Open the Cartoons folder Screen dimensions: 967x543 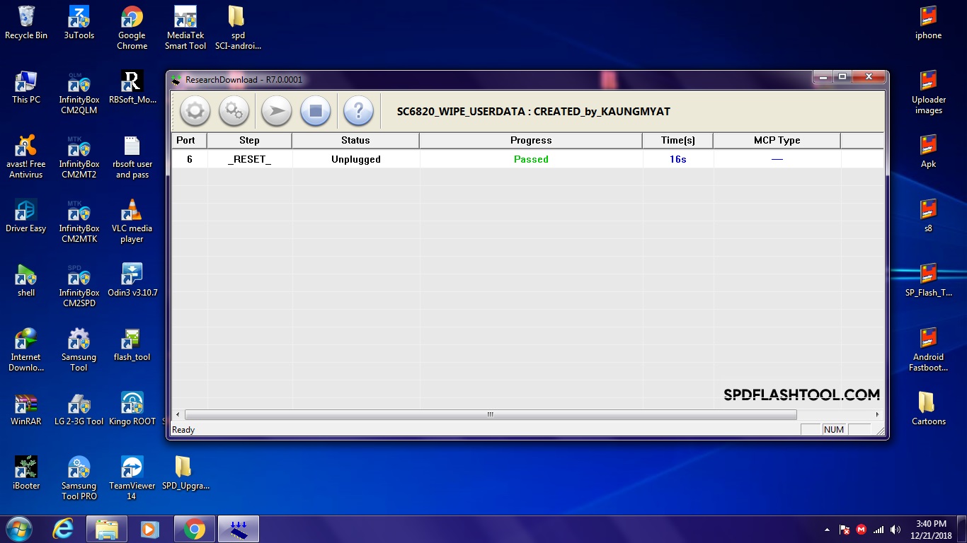[928, 409]
